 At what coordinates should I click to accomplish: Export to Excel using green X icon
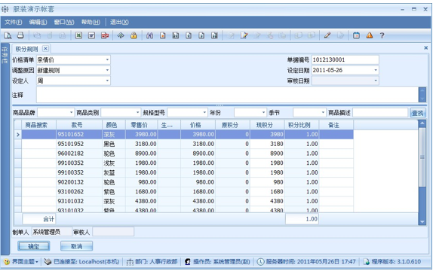point(78,35)
